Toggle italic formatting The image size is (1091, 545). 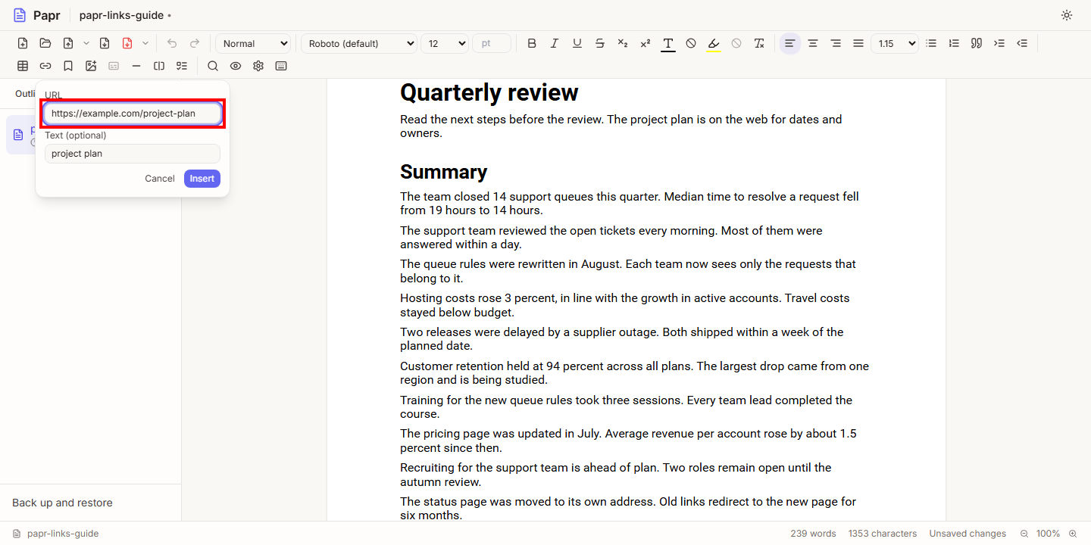click(555, 43)
